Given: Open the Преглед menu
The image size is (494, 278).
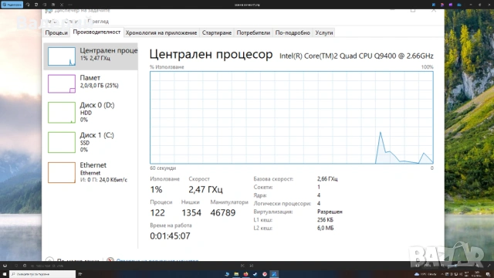Looking at the screenshot, I should pos(98,22).
